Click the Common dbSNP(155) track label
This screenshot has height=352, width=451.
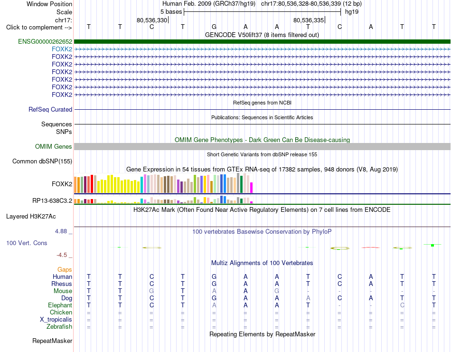pos(42,161)
